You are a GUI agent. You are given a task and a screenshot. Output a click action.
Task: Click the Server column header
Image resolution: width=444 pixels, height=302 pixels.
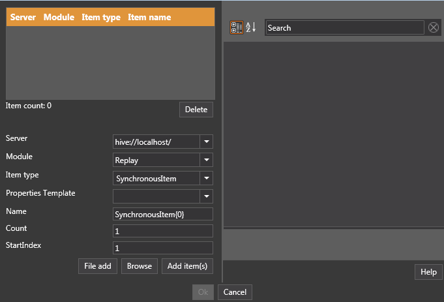(x=23, y=18)
